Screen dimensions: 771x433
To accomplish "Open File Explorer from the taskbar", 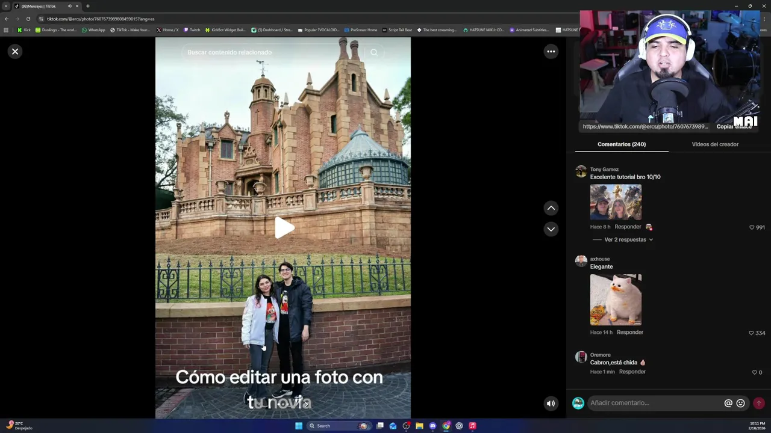I will (x=419, y=426).
